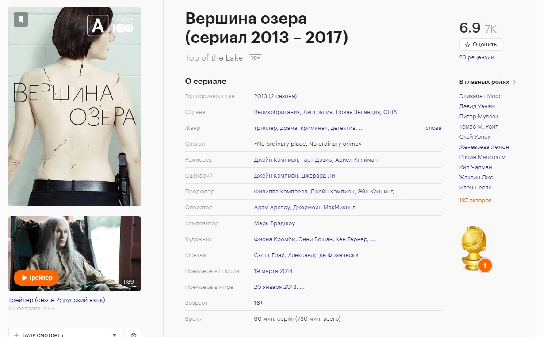Open producer Филиппа Кэмпбелл page

[281, 192]
